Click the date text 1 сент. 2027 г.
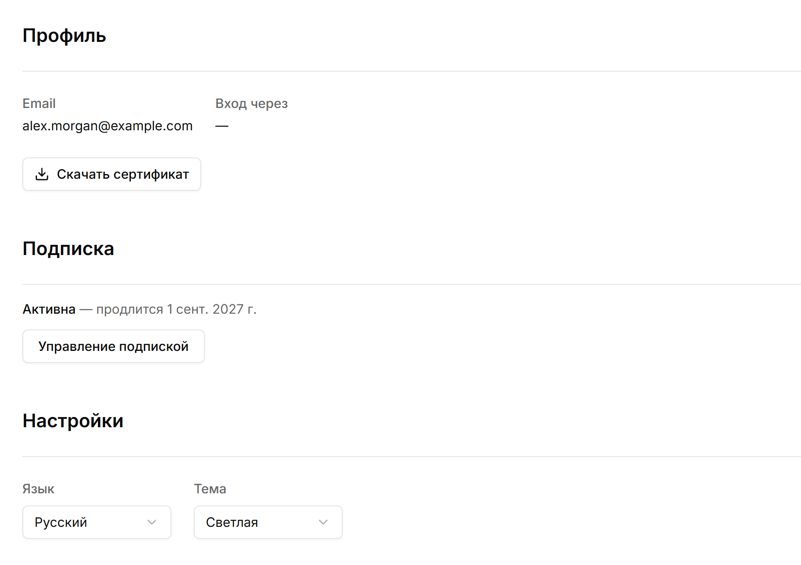801x565 pixels. pos(212,309)
